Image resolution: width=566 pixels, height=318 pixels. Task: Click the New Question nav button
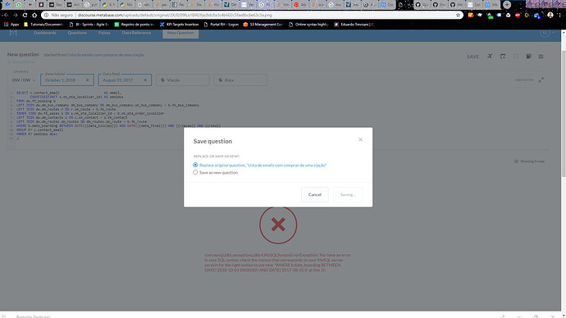coord(180,33)
